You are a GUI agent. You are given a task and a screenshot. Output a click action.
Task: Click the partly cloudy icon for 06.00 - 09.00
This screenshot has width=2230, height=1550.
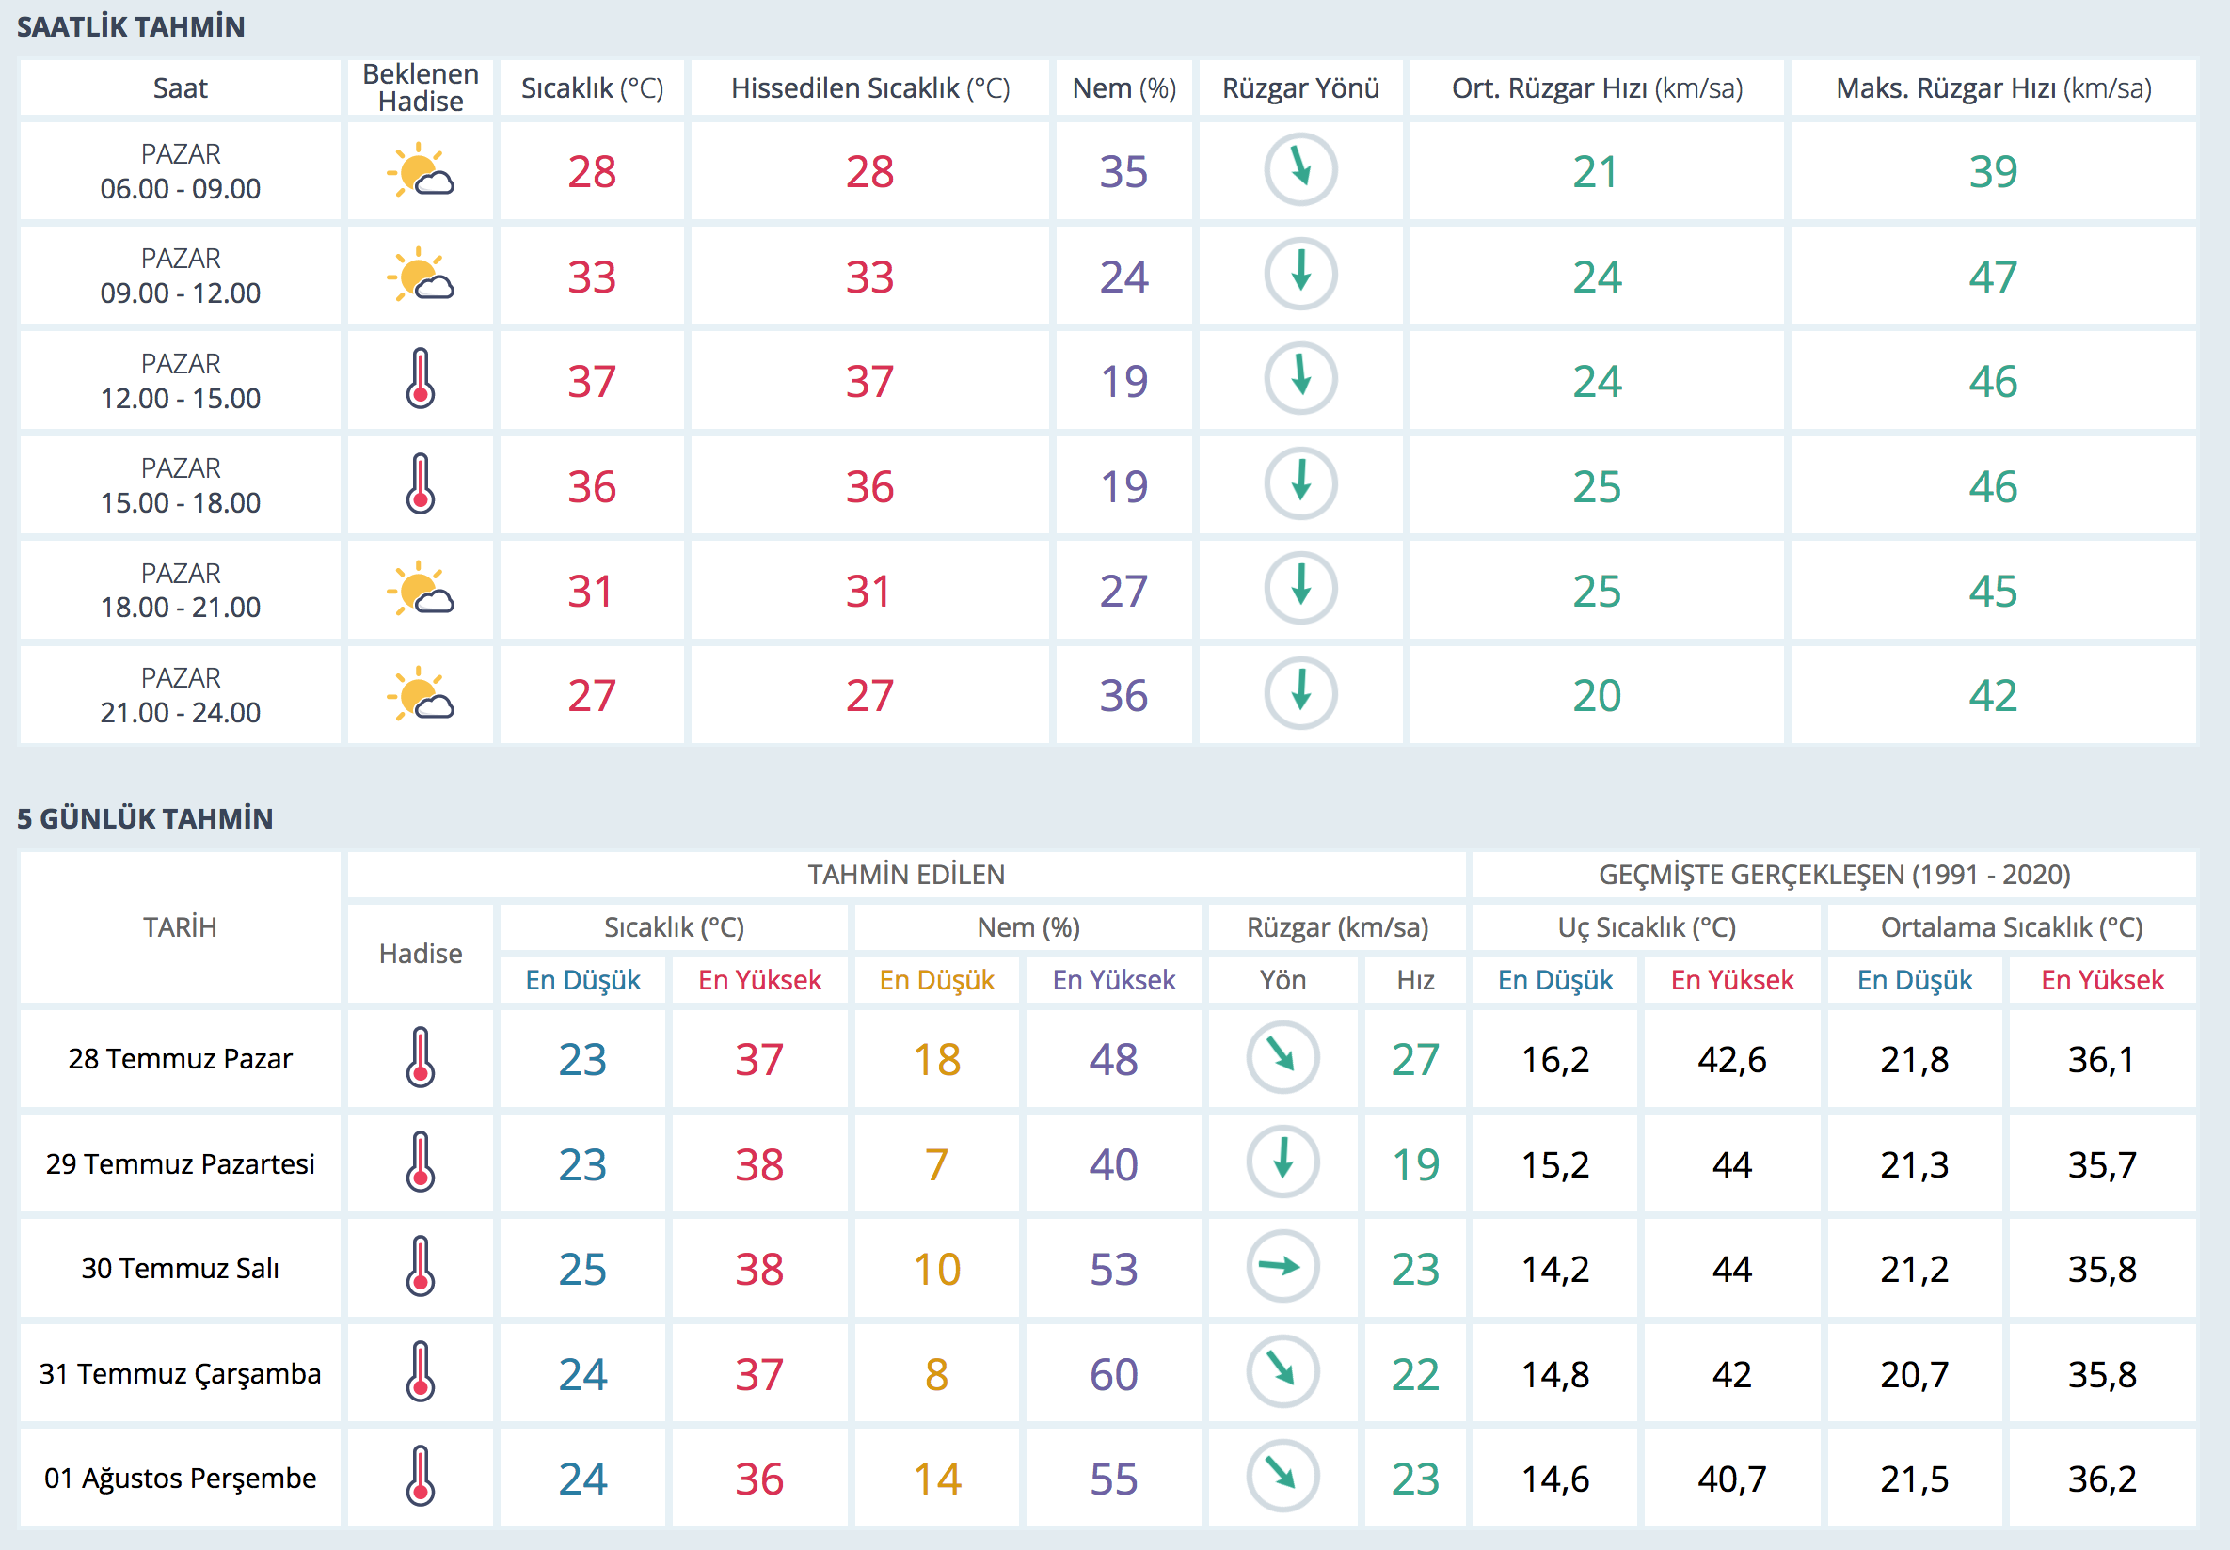coord(421,172)
